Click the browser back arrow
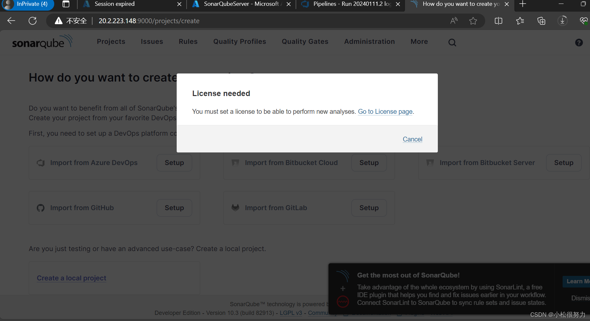 (11, 21)
